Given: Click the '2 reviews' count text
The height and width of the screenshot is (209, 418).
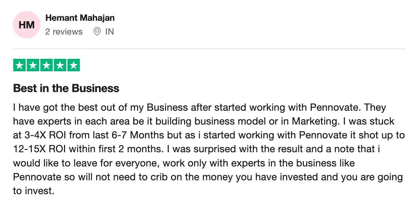Looking at the screenshot, I should (64, 32).
